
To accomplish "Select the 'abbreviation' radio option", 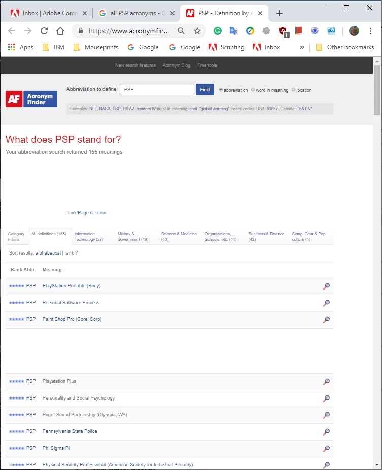I will point(221,90).
